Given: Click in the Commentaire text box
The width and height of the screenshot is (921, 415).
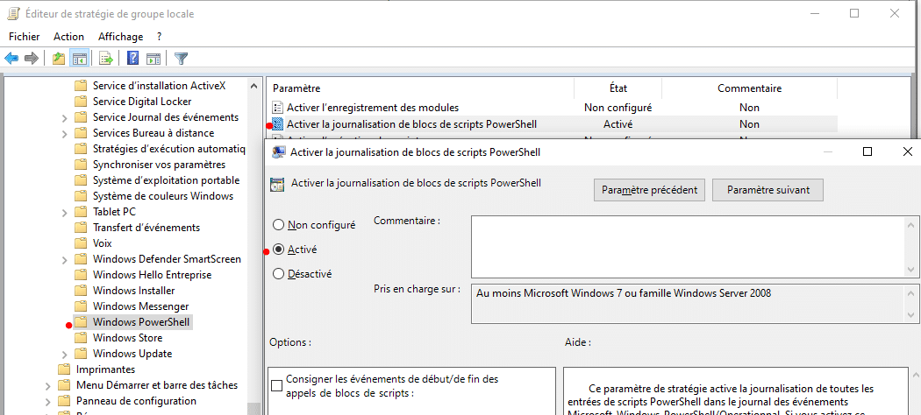Looking at the screenshot, I should [687, 247].
